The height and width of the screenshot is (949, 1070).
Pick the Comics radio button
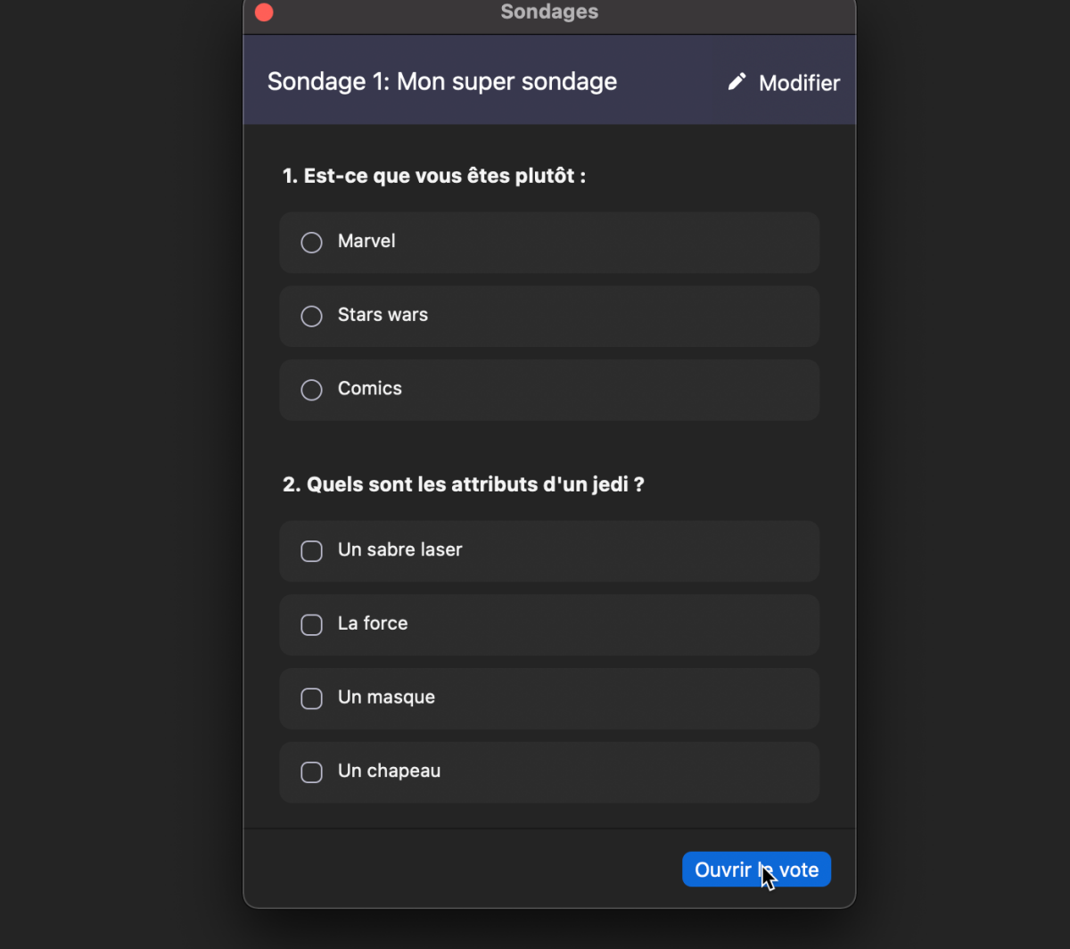pos(311,390)
